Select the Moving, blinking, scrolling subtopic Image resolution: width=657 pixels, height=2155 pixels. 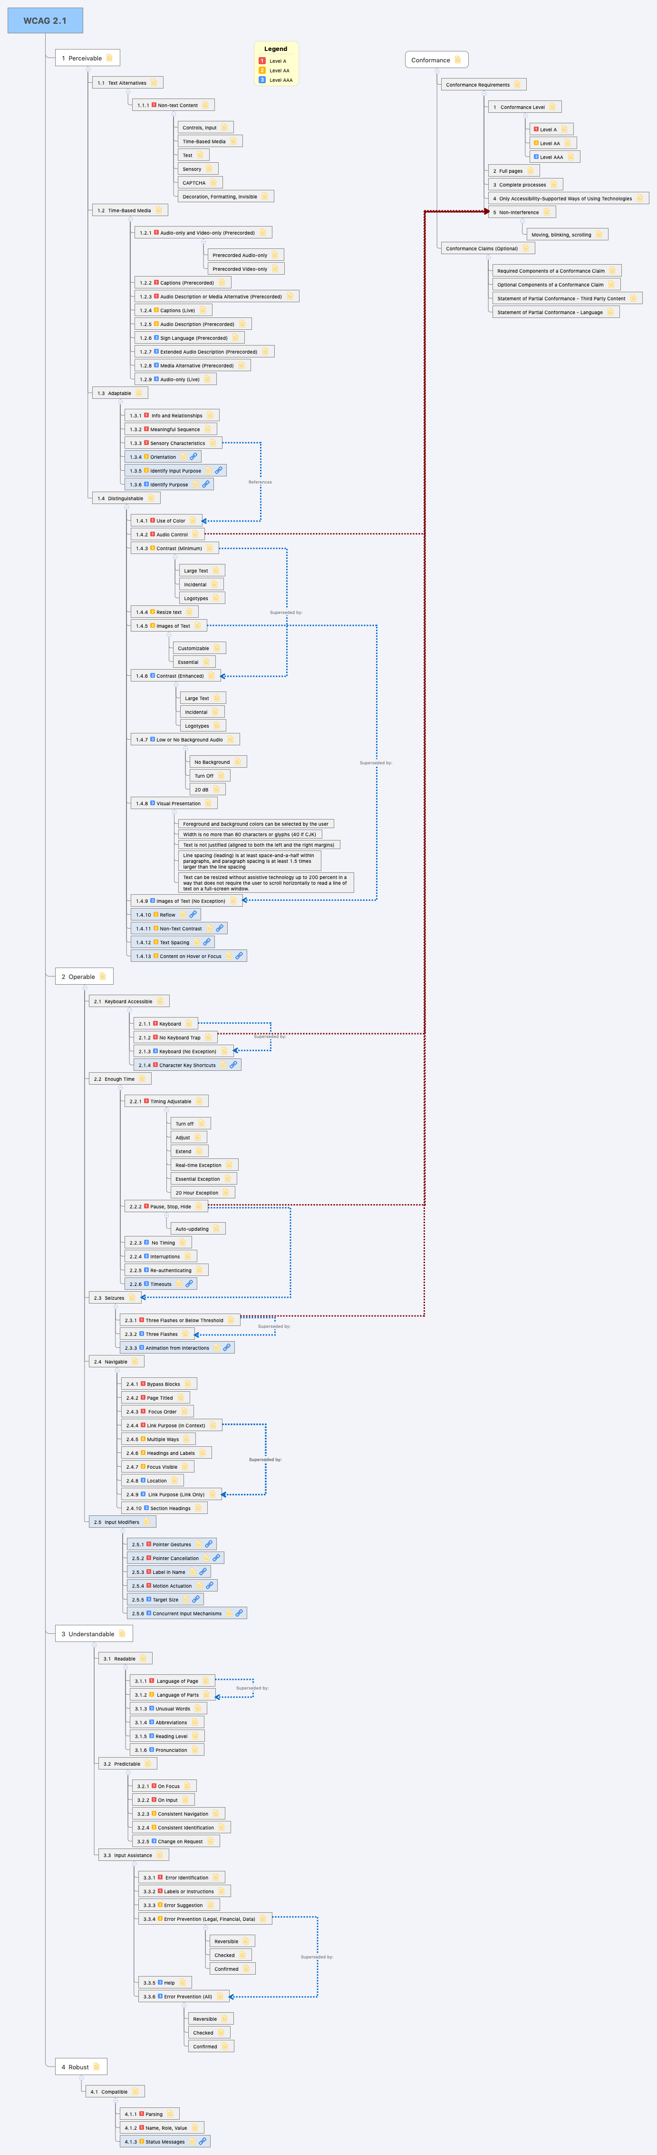point(567,234)
